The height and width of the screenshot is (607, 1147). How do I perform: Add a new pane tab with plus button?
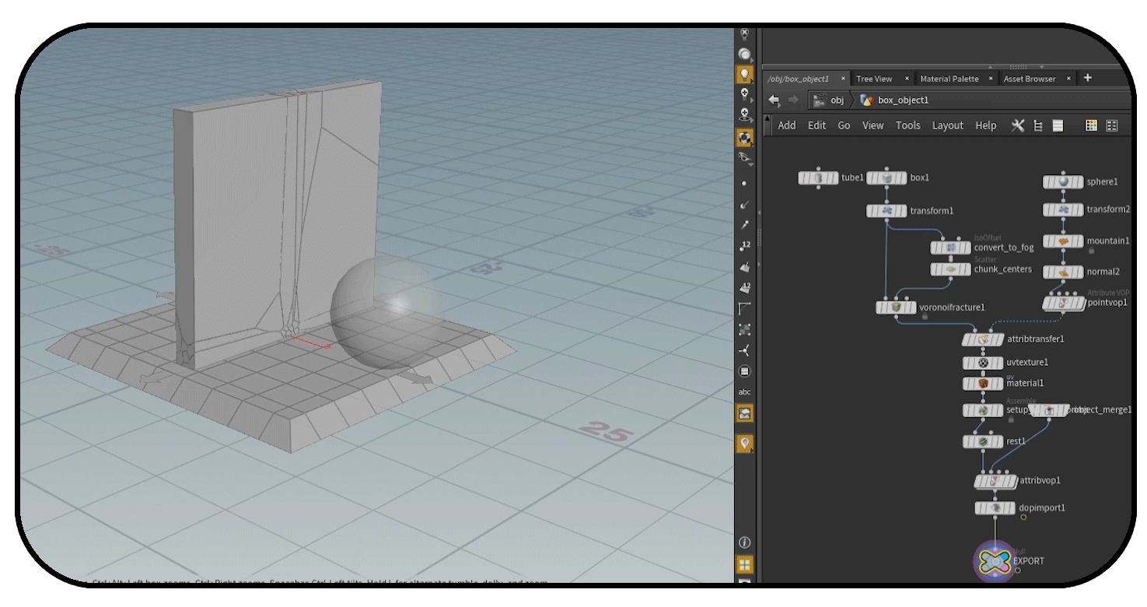tap(1087, 78)
